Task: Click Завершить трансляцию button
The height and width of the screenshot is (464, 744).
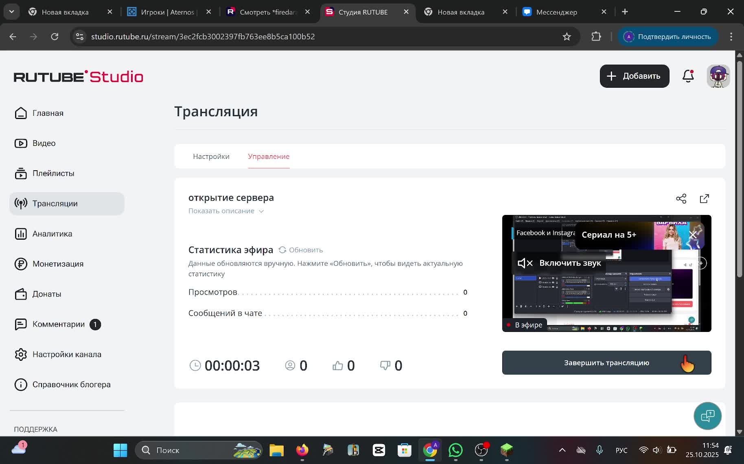Action: point(606,362)
